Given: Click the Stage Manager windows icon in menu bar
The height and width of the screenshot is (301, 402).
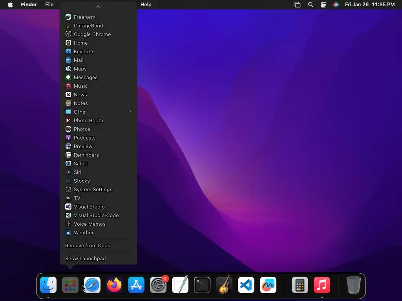Looking at the screenshot, I should tap(297, 5).
